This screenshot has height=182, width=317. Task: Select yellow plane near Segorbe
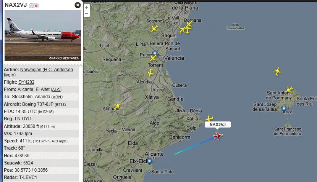coord(154,29)
